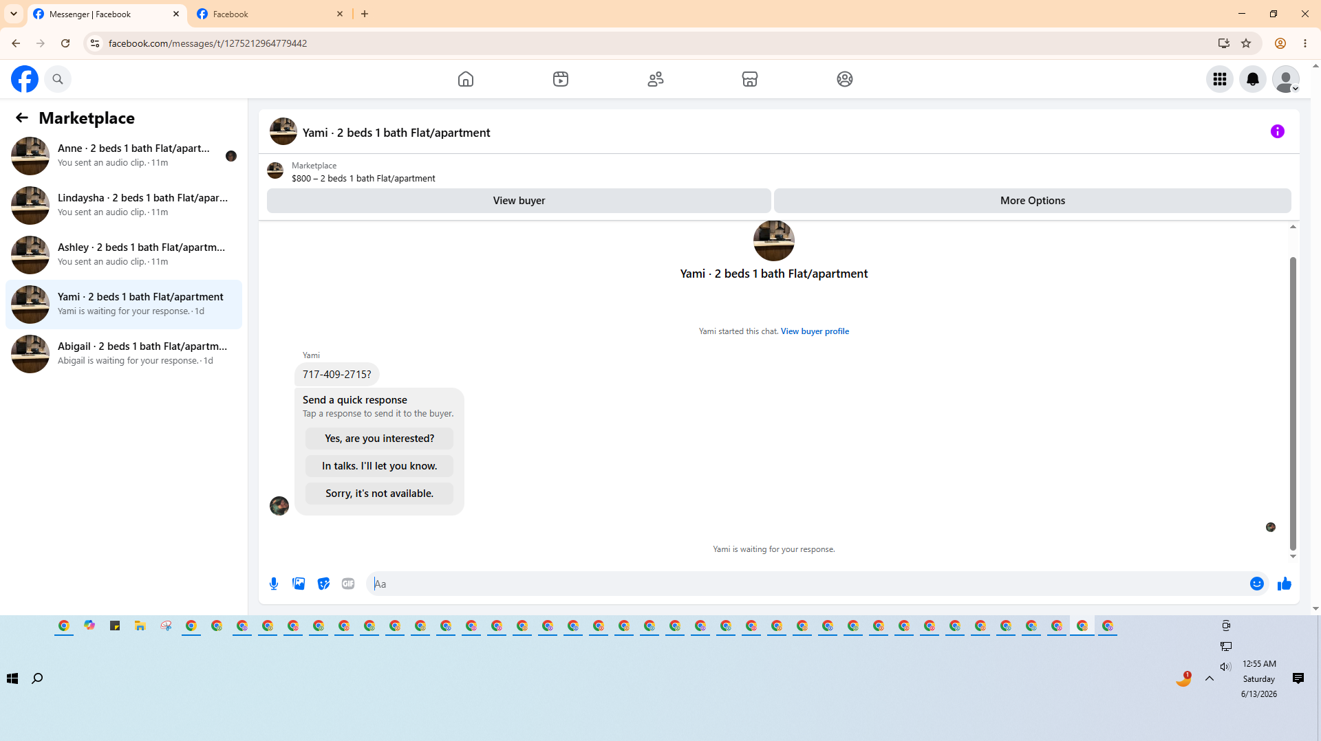Select the Yami conversation in list

coord(124,305)
